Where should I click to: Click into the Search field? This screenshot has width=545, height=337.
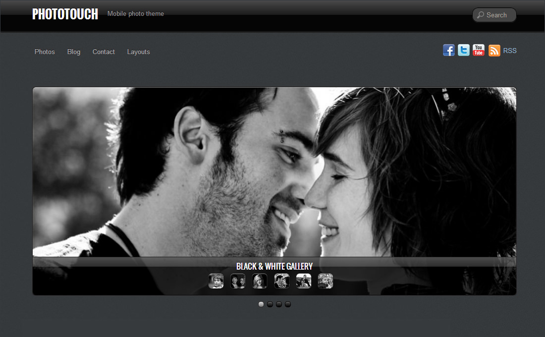pyautogui.click(x=494, y=15)
